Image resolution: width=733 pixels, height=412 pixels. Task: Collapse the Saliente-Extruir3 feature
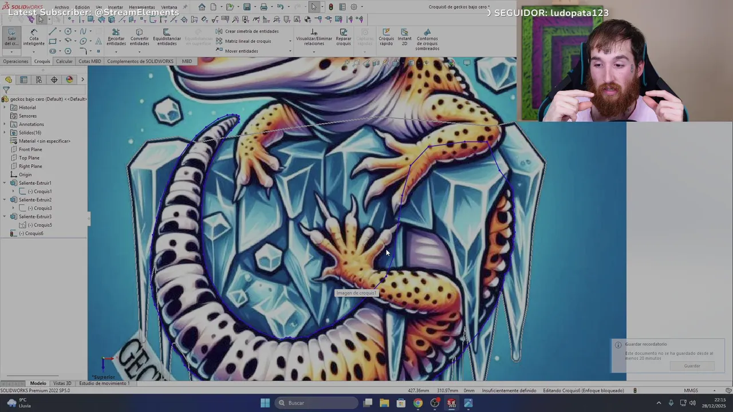tap(5, 216)
